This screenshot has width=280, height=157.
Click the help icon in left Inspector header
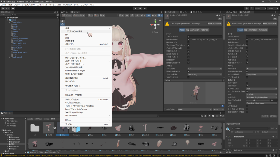[217, 15]
